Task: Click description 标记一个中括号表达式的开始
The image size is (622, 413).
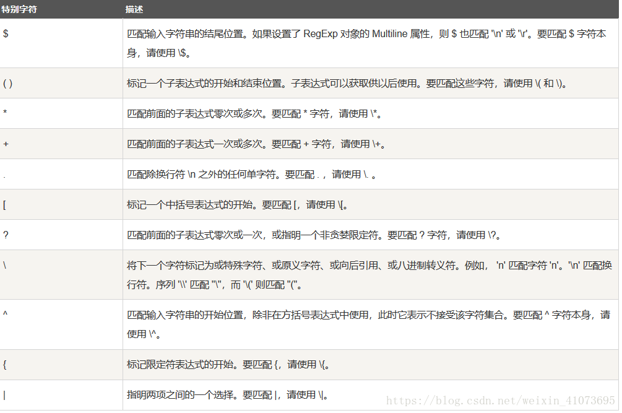Action: (x=371, y=204)
